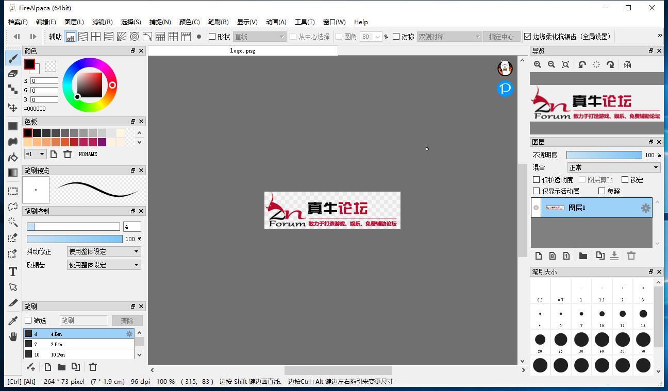
Task: Switch to the logo.png tab
Action: (x=242, y=50)
